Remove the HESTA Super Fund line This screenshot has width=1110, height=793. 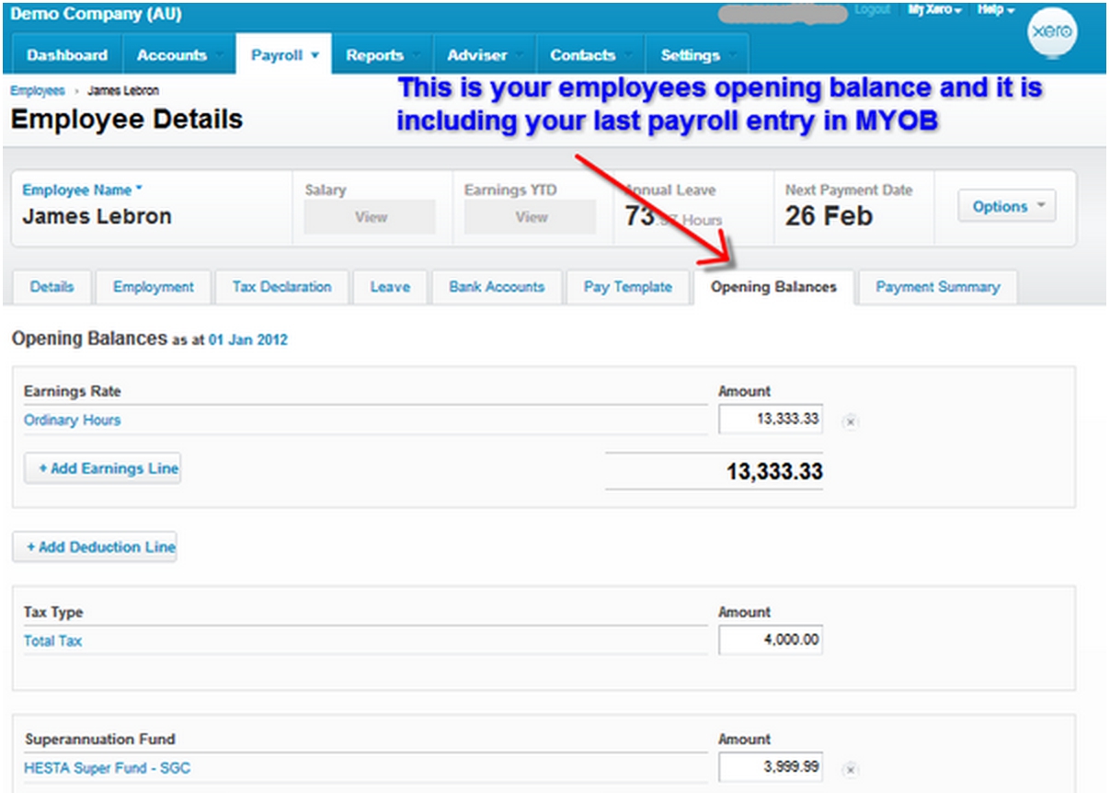pyautogui.click(x=851, y=768)
